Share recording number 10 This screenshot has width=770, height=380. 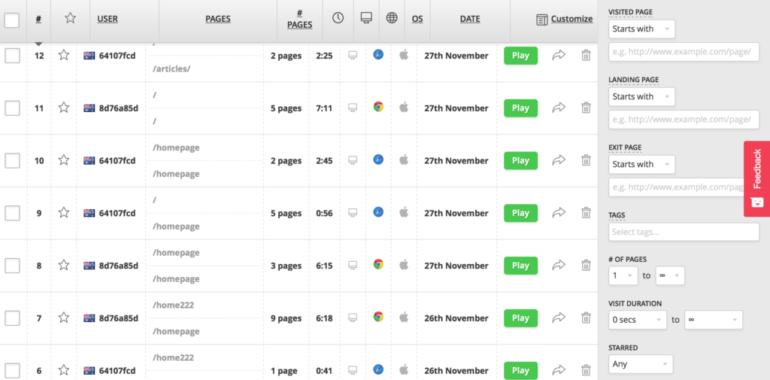(x=559, y=160)
